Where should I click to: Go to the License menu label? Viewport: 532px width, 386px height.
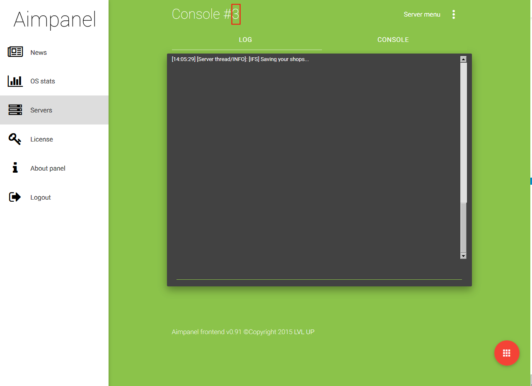tap(41, 139)
